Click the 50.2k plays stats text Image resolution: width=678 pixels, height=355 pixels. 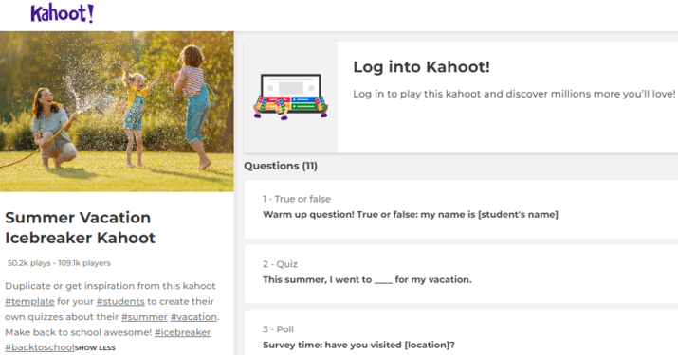29,263
